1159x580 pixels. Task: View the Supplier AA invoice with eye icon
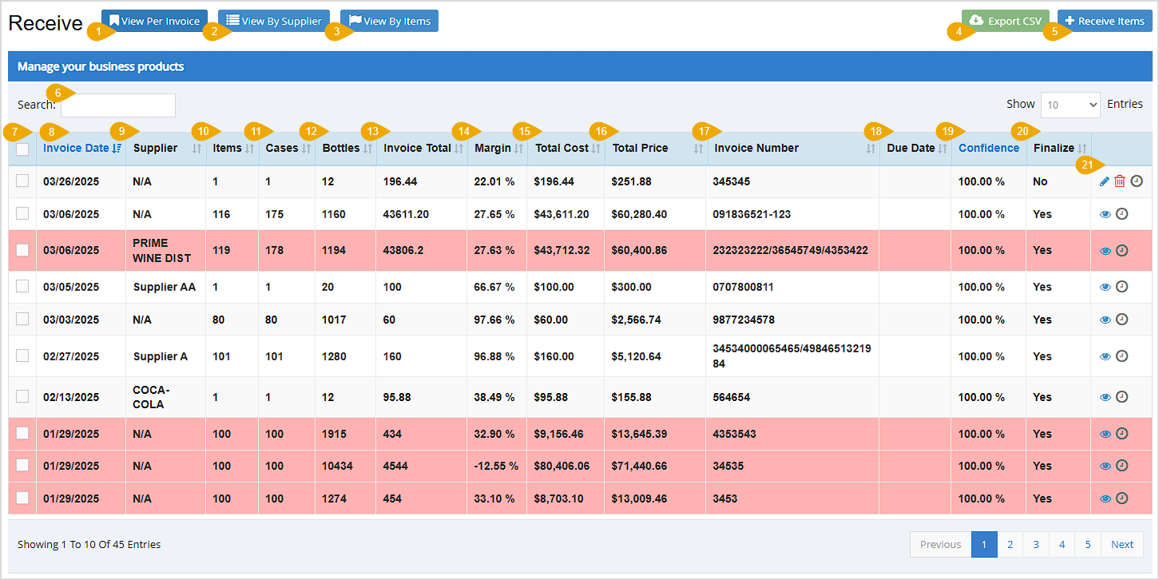pyautogui.click(x=1105, y=286)
